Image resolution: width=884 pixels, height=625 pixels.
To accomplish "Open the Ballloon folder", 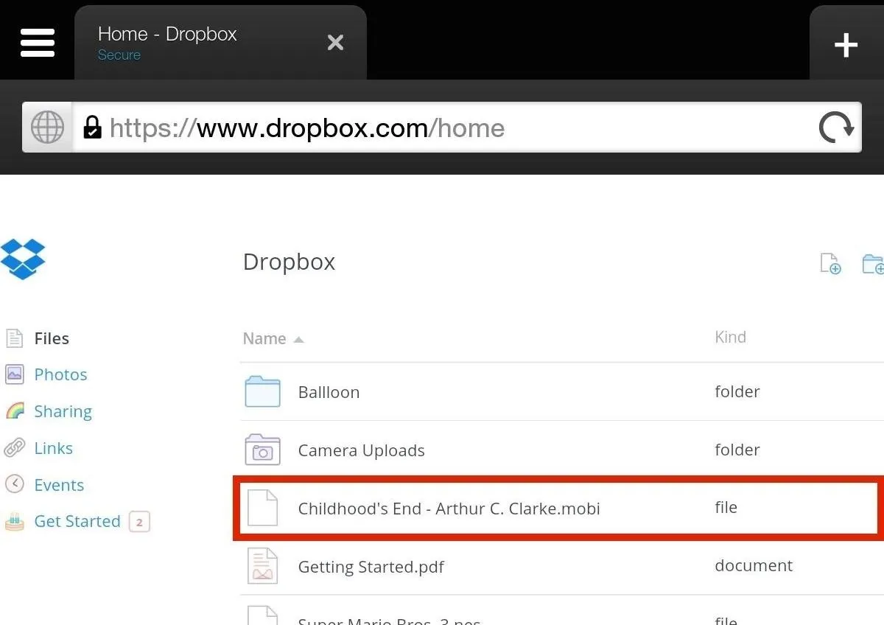I will pos(329,392).
